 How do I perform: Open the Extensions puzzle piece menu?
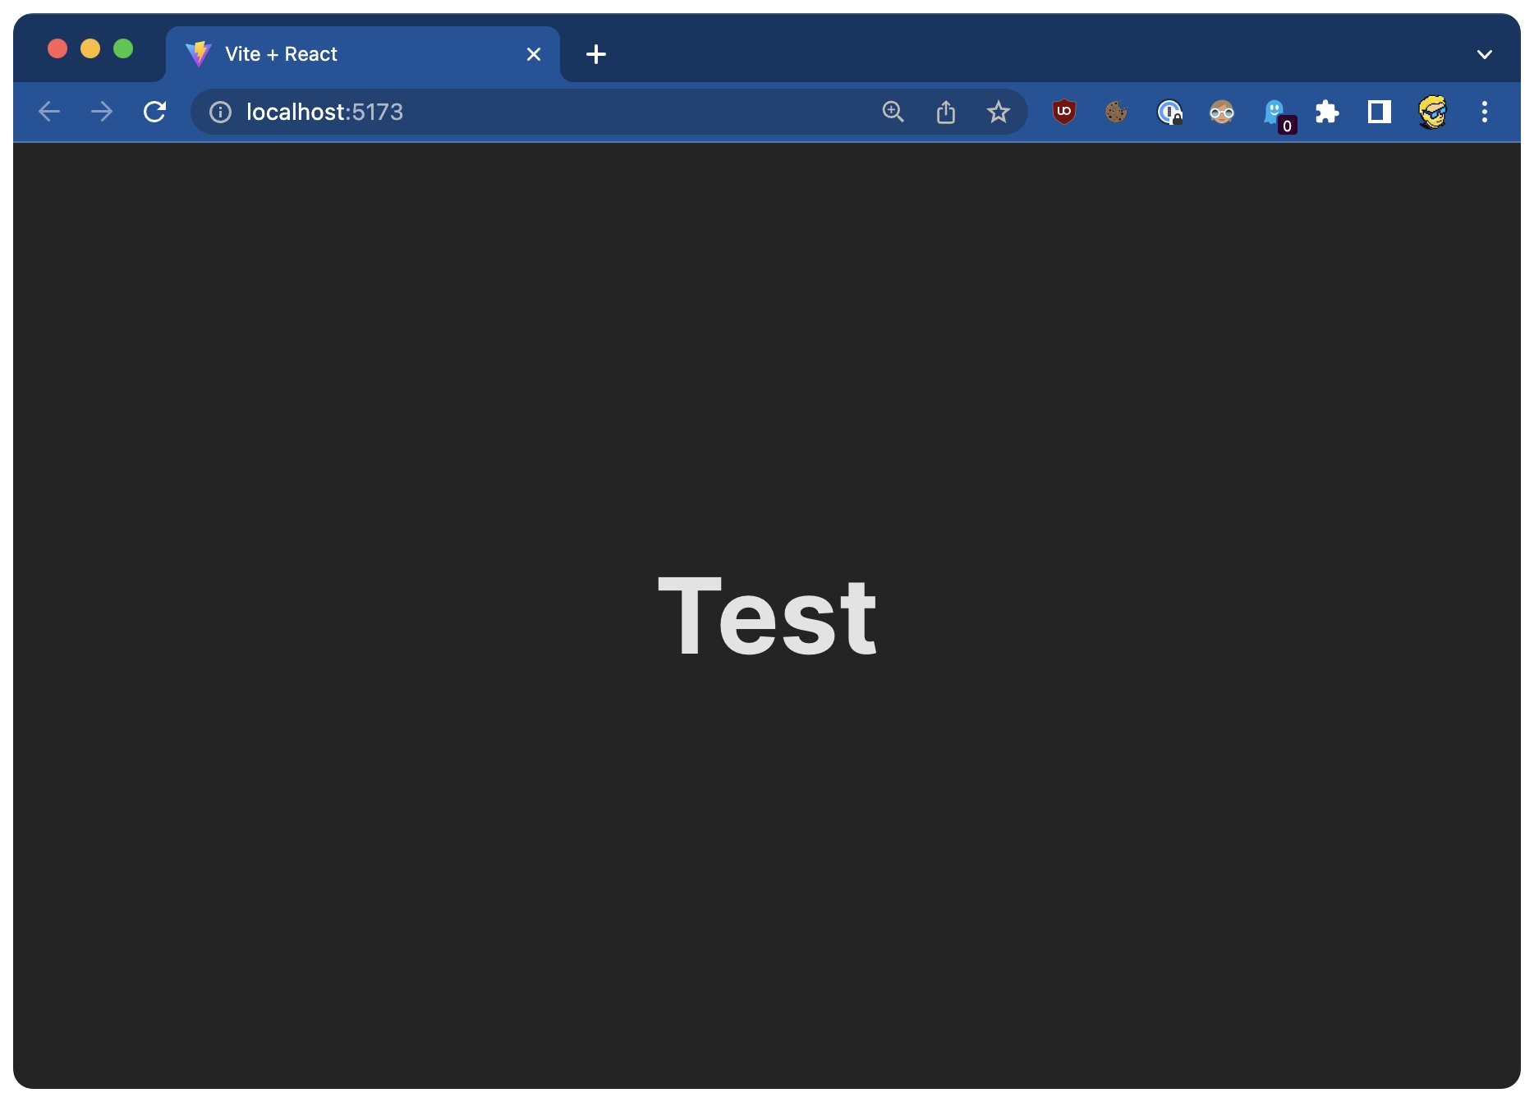pyautogui.click(x=1327, y=112)
